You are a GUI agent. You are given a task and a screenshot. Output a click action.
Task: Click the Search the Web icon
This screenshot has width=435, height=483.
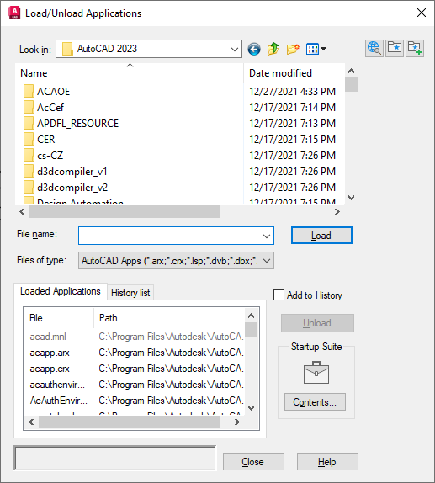click(374, 48)
